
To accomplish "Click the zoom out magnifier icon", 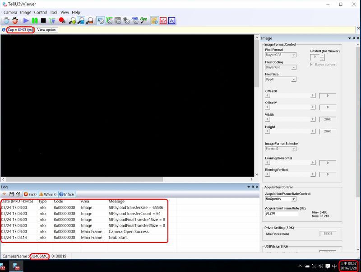I will pyautogui.click(x=90, y=20).
